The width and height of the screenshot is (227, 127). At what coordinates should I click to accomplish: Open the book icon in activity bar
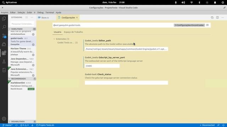4,70
